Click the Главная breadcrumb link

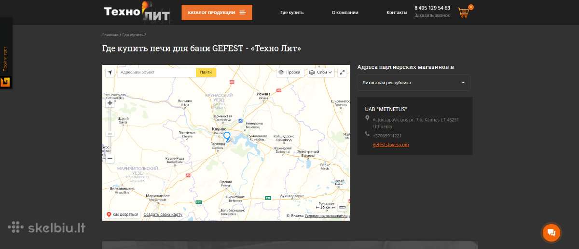(x=110, y=35)
